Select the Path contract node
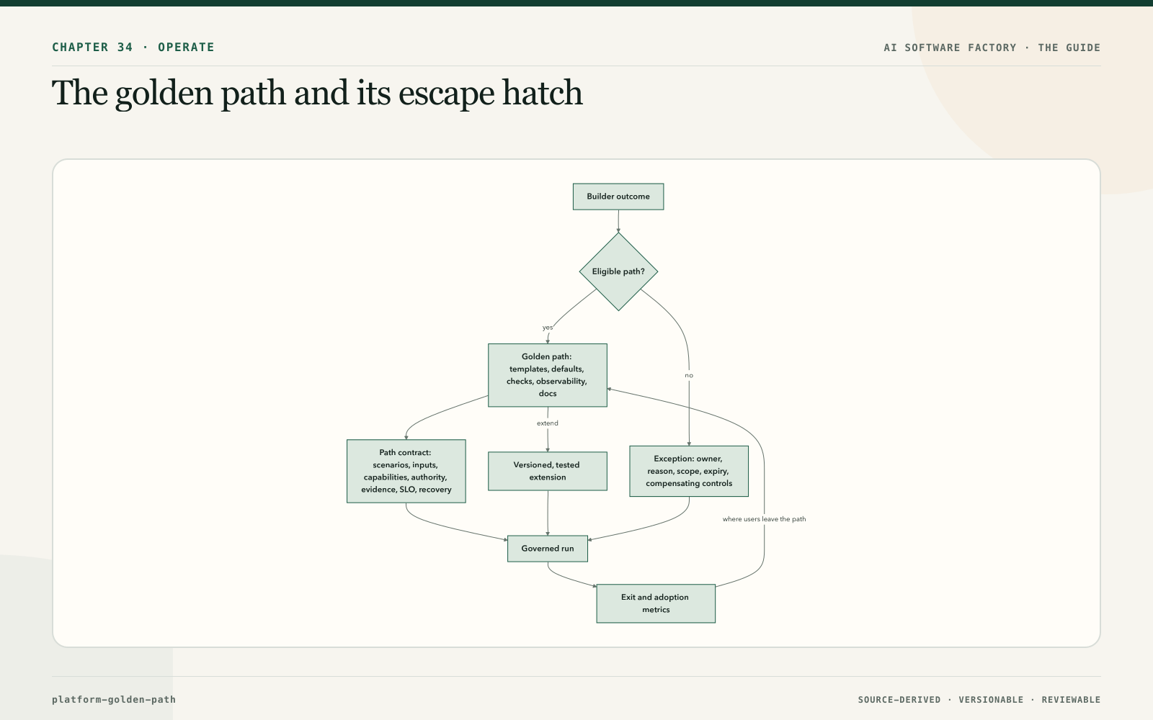The width and height of the screenshot is (1153, 720). tap(406, 471)
